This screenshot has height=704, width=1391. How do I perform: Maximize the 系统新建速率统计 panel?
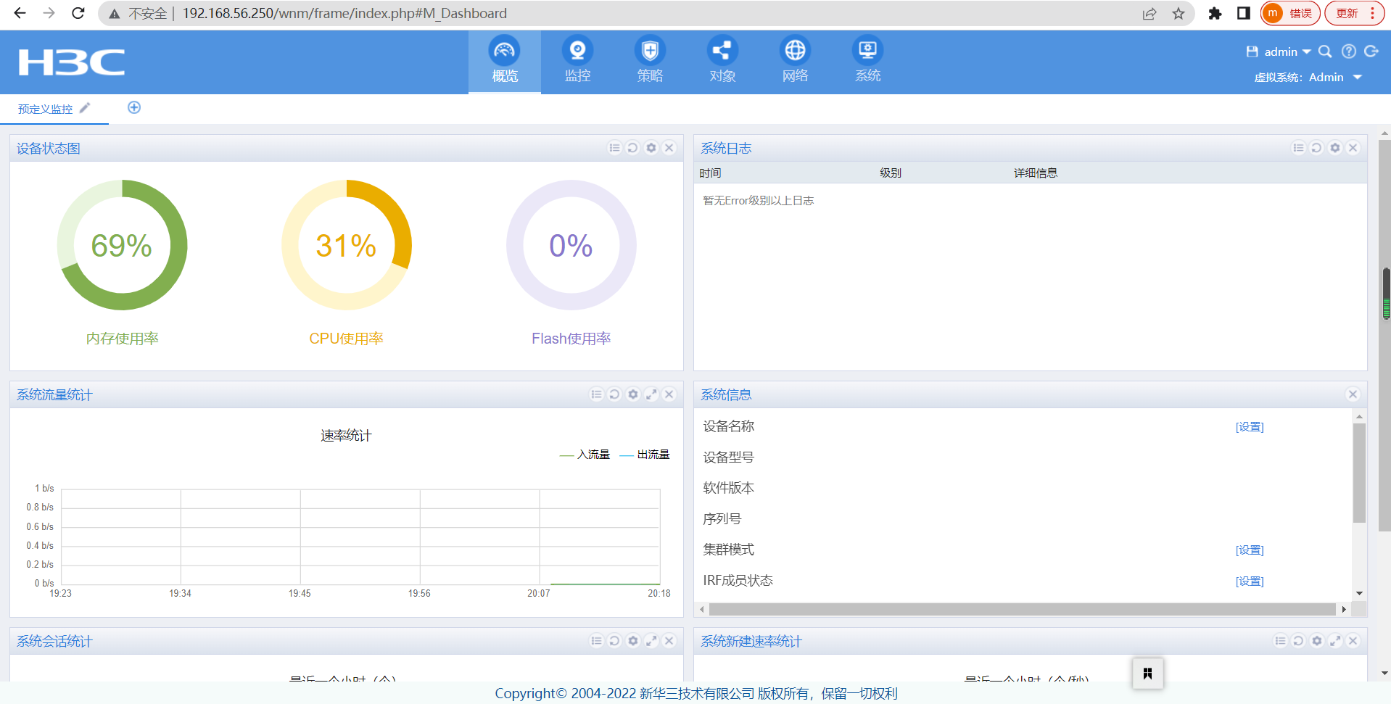(x=1335, y=641)
